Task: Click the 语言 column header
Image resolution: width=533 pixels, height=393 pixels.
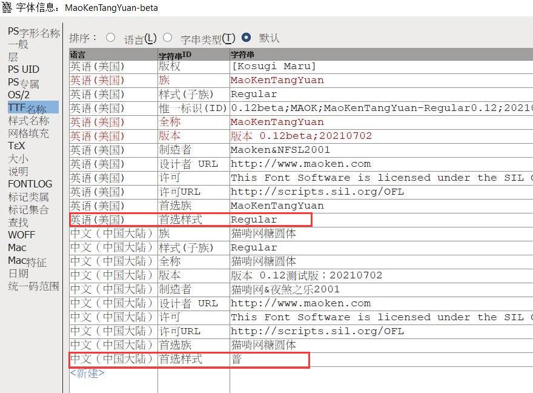Action: 113,55
